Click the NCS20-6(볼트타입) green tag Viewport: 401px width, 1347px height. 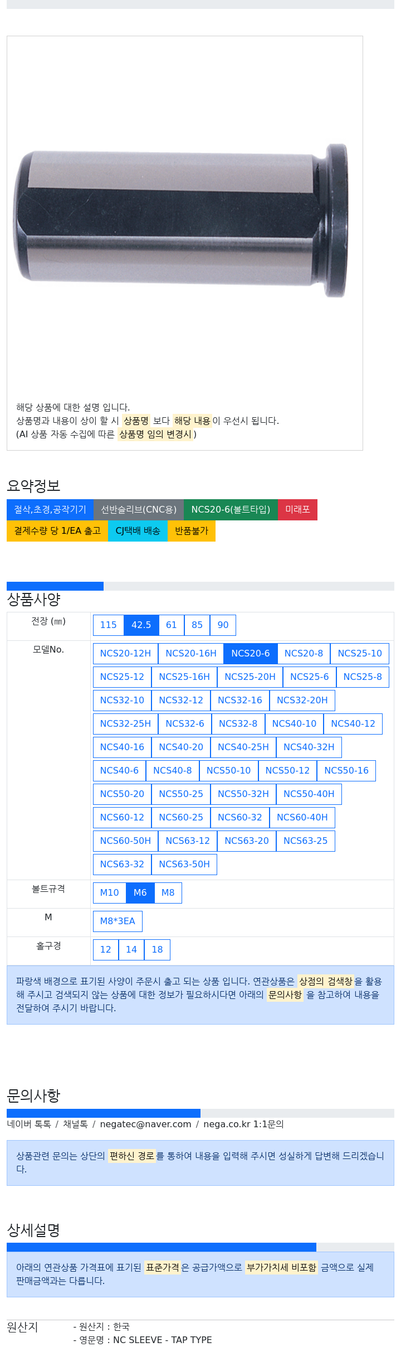pos(231,510)
